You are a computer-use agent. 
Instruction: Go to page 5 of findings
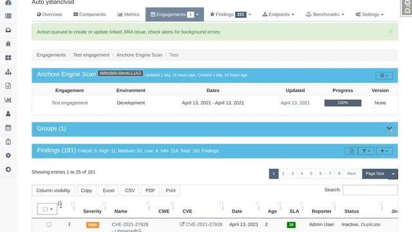(x=311, y=173)
